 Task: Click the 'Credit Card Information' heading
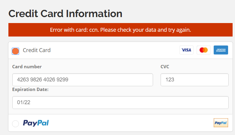[65, 14]
